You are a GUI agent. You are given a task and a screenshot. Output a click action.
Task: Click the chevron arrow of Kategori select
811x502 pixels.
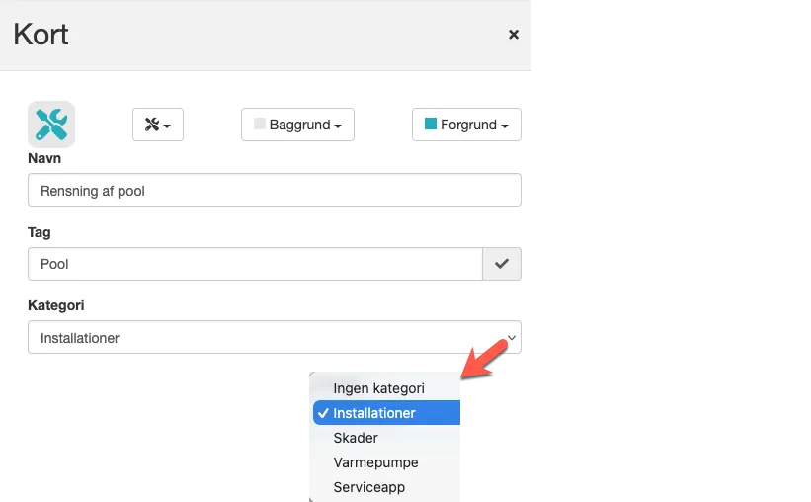pos(510,337)
